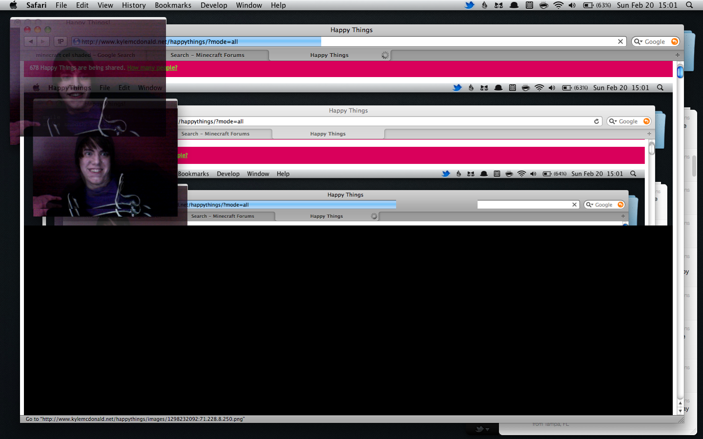703x439 pixels.
Task: Click the clipboard notes menu bar icon
Action: click(x=529, y=5)
